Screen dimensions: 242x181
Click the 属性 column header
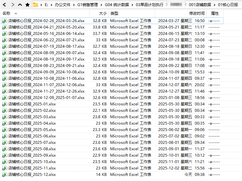(215, 13)
